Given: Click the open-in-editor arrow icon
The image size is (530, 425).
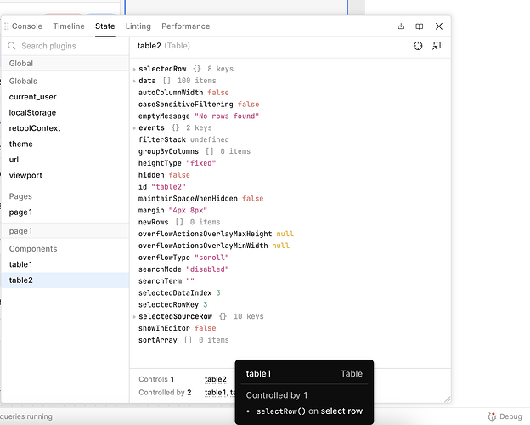Looking at the screenshot, I should pos(437,46).
